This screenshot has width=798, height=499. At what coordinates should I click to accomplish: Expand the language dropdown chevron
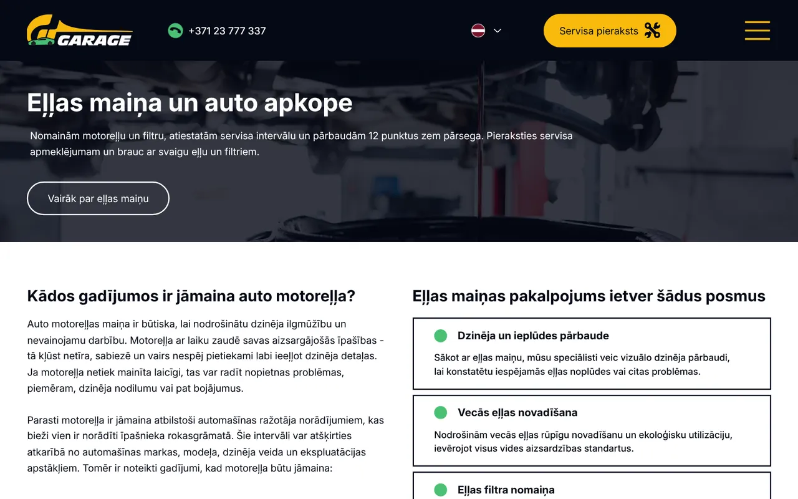coord(498,31)
